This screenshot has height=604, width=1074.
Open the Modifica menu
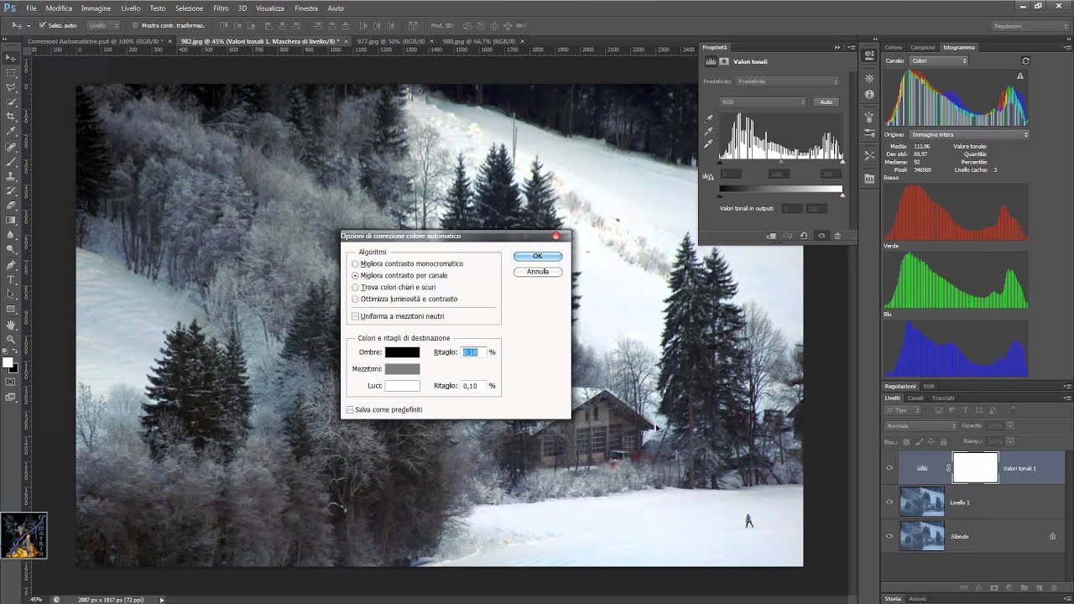(59, 8)
